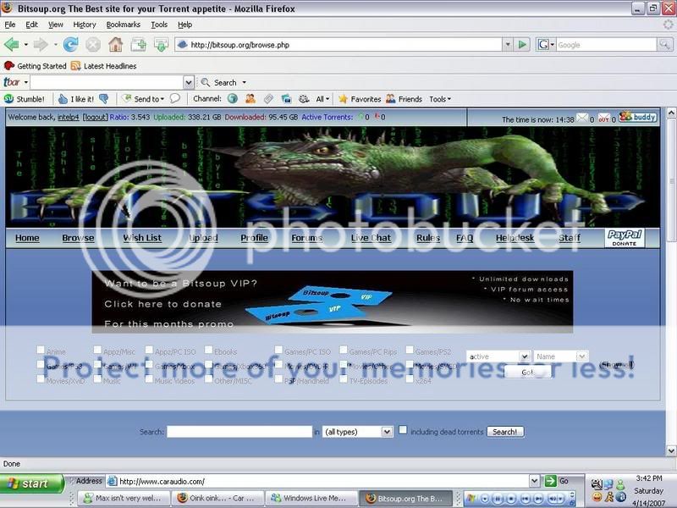This screenshot has height=508, width=677.
Task: Click the green Go arrow beside URL bar
Action: pyautogui.click(x=522, y=45)
